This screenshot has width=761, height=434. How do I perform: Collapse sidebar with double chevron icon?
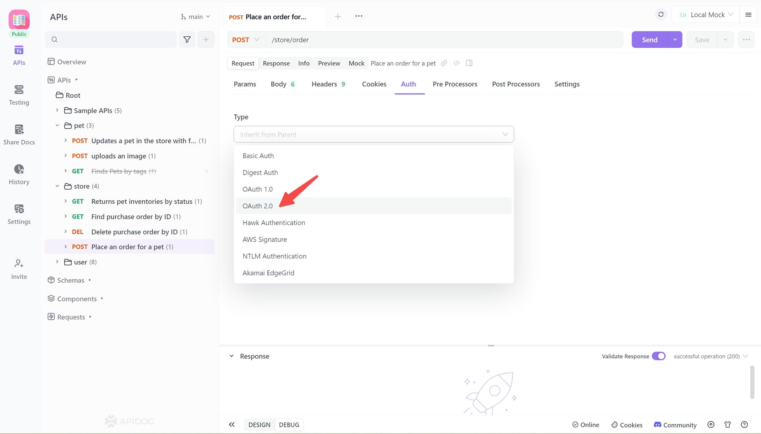click(231, 424)
